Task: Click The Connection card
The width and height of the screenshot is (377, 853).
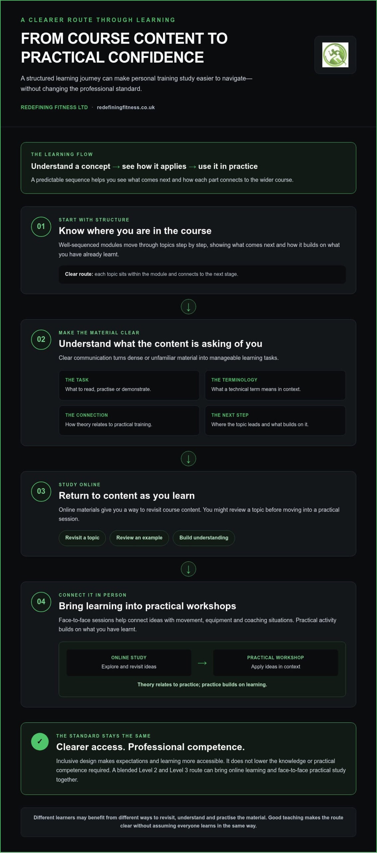Action: [129, 421]
